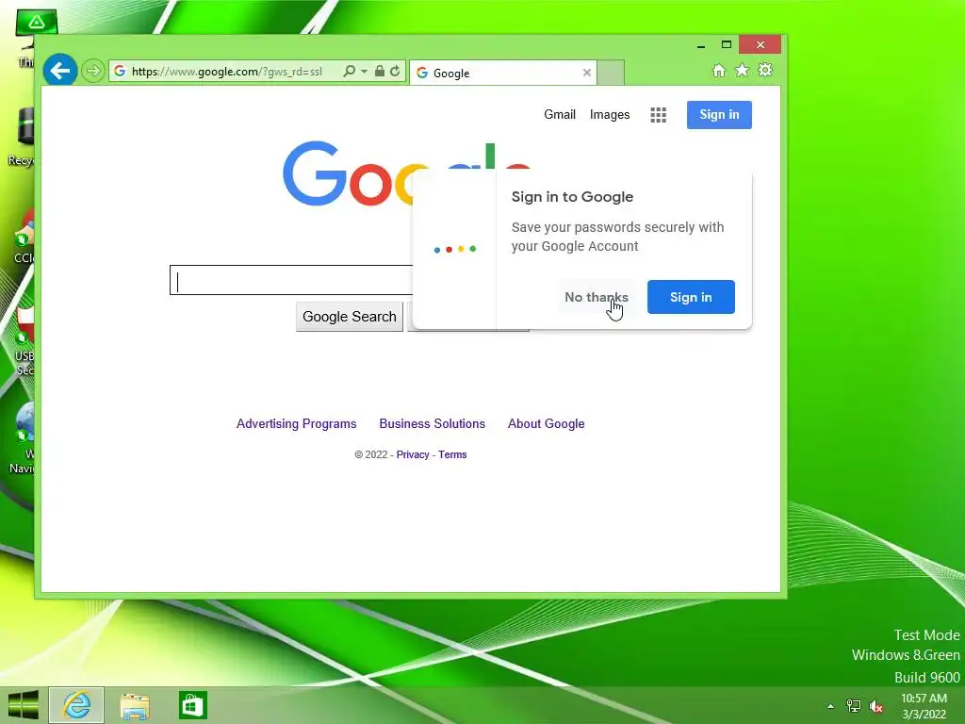Click the Sign in button at page top
The height and width of the screenshot is (724, 965).
[719, 114]
